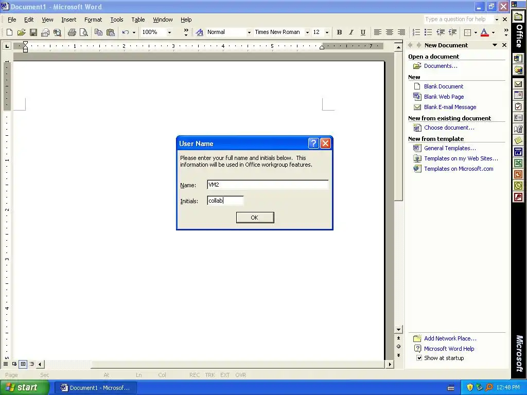Screen dimensions: 527x395
Task: Open the border style dropdown arrow
Action: point(476,32)
